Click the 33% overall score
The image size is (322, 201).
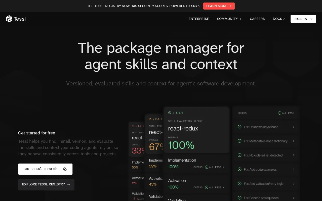tap(138, 150)
